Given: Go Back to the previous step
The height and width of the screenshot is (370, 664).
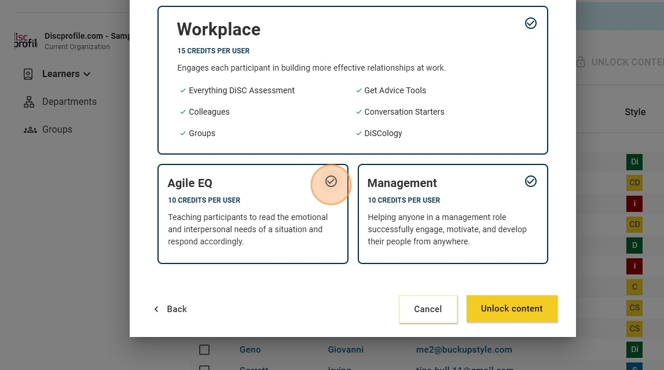Looking at the screenshot, I should pyautogui.click(x=170, y=309).
